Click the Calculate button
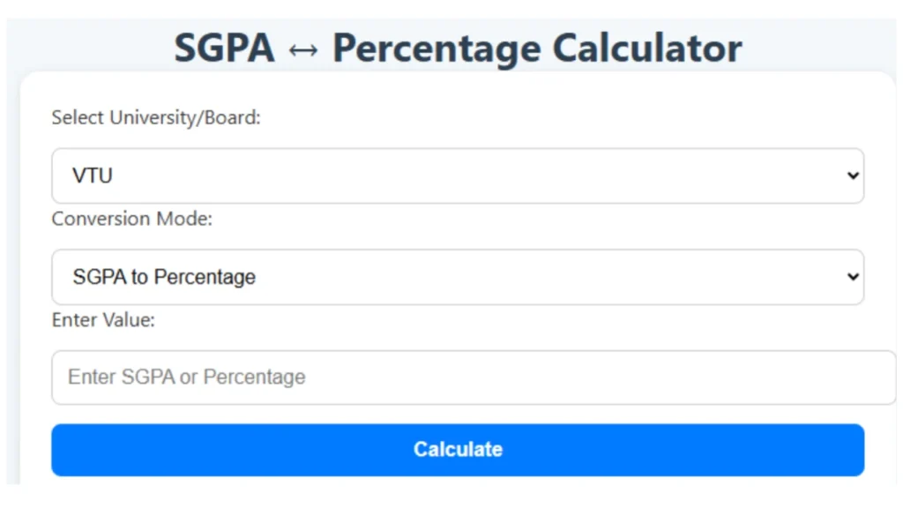903x508 pixels. pos(458,450)
